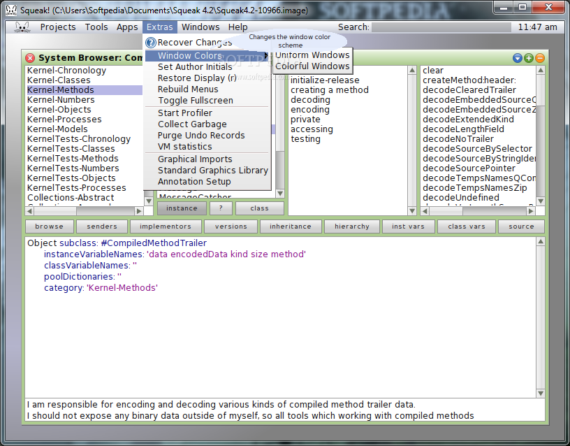Image resolution: width=570 pixels, height=446 pixels.
Task: Toggle the class side button
Action: [x=260, y=208]
